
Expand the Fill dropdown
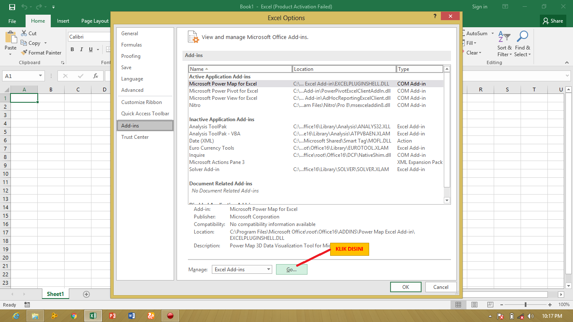tap(474, 43)
